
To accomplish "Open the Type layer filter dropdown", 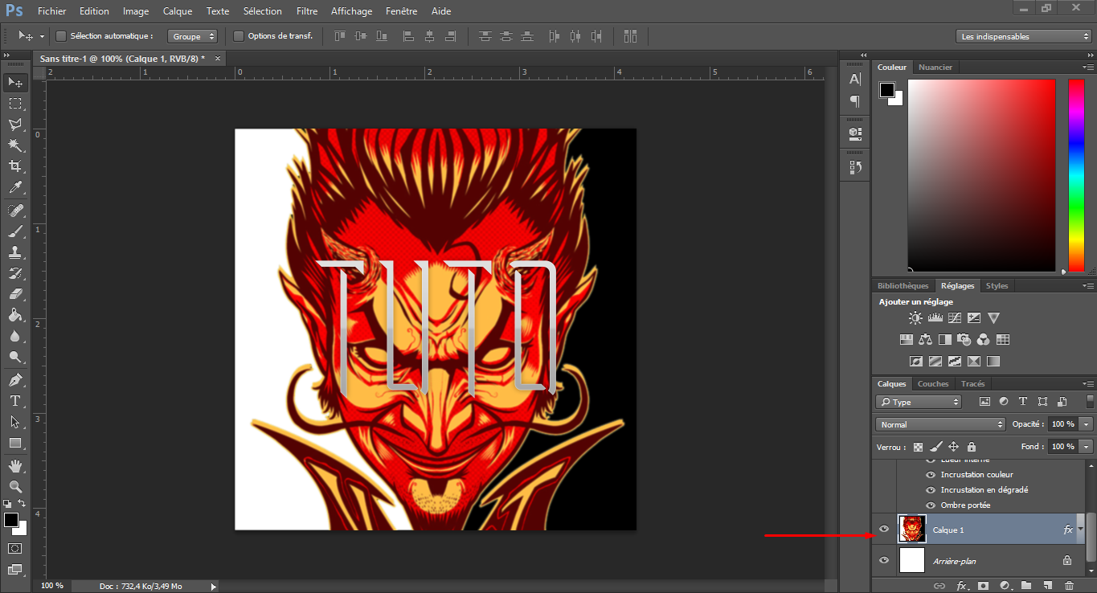I will (x=919, y=402).
